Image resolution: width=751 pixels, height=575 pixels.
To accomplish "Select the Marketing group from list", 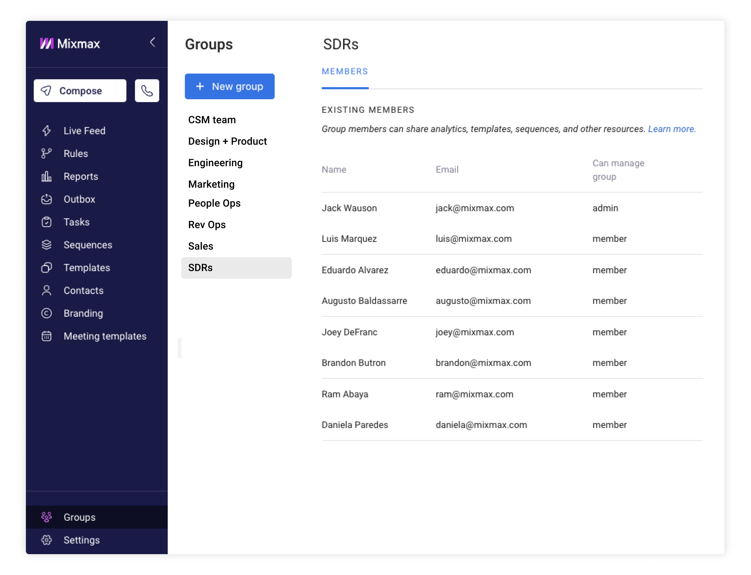I will tap(211, 184).
